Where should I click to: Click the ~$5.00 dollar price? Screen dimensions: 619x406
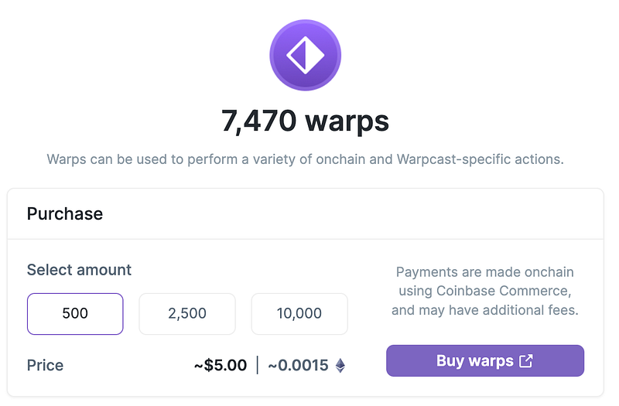(221, 365)
